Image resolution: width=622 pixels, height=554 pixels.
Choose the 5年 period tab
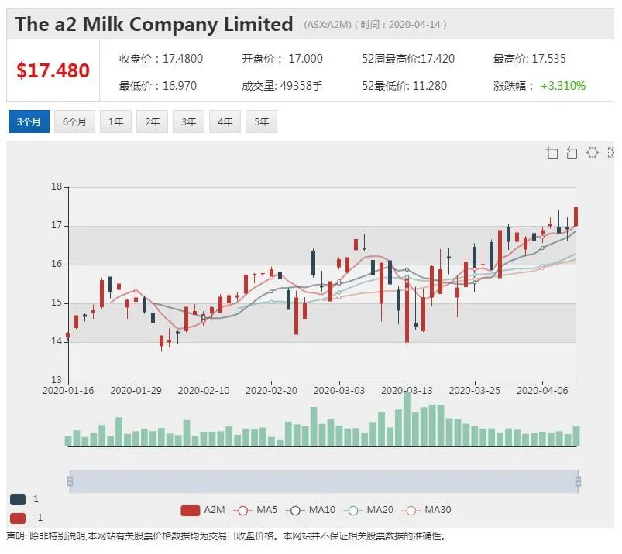point(261,121)
